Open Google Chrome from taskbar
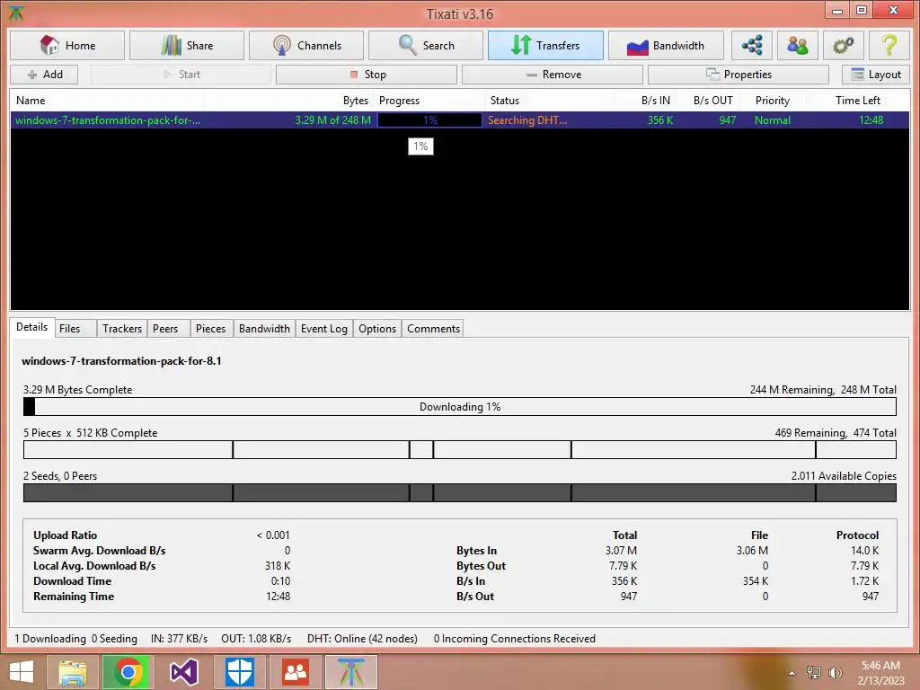The image size is (920, 690). pyautogui.click(x=128, y=672)
